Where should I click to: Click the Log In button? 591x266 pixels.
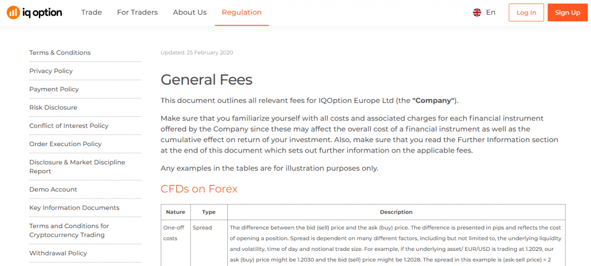pyautogui.click(x=526, y=13)
